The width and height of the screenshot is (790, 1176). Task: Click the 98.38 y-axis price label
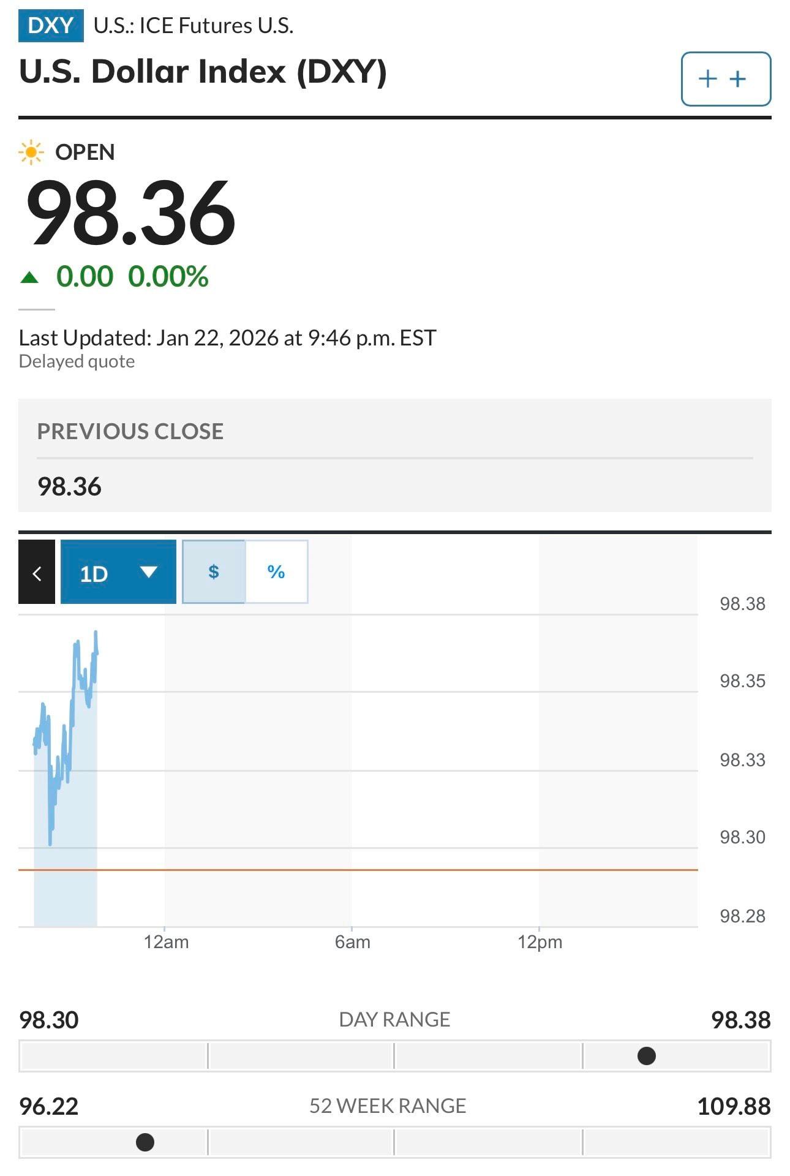[742, 604]
